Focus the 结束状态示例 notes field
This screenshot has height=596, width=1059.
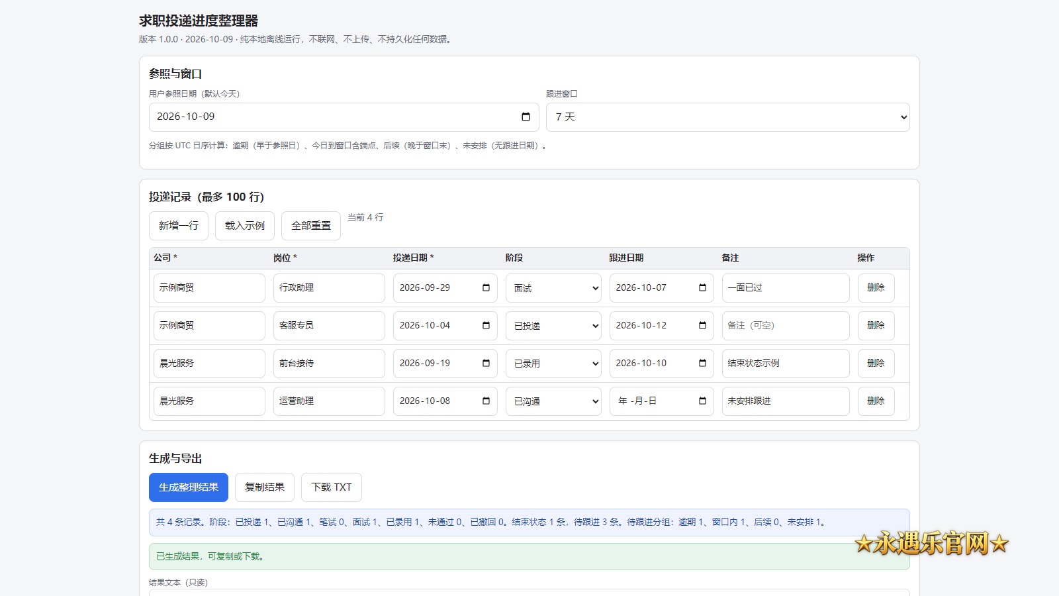(786, 364)
